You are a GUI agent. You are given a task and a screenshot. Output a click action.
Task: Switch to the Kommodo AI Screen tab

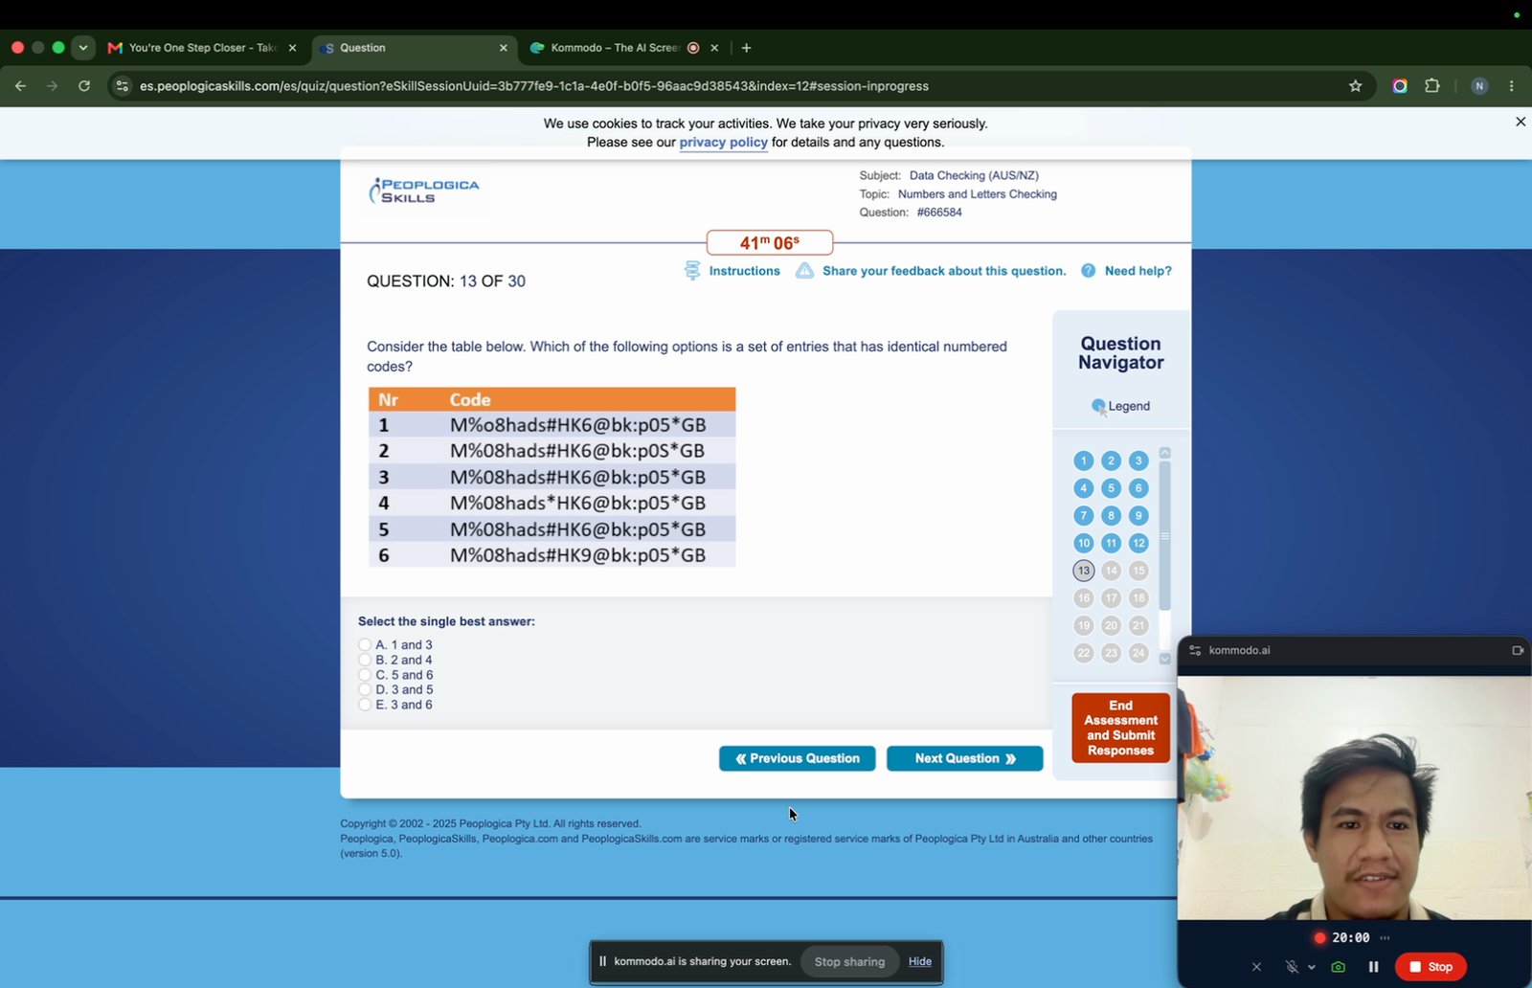point(625,48)
